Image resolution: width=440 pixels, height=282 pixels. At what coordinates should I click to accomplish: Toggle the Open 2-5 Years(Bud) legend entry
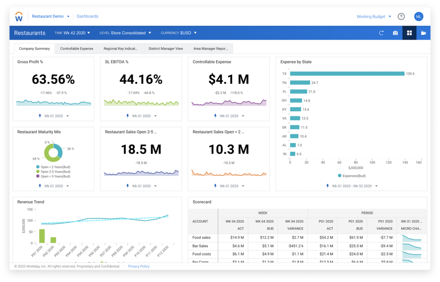pos(53,172)
